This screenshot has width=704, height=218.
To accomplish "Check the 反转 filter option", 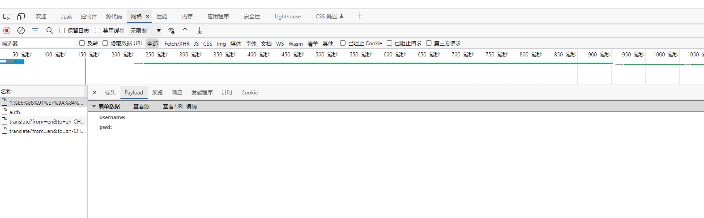I will pos(82,43).
